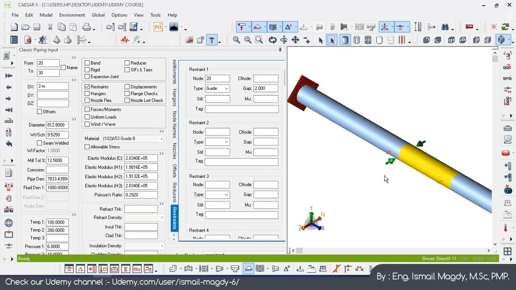Click the Temp 1 input field
Viewport: 516px width, 290px height.
pyautogui.click(x=57, y=222)
